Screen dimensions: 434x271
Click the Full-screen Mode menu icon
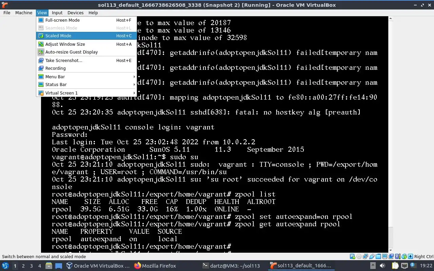point(41,20)
